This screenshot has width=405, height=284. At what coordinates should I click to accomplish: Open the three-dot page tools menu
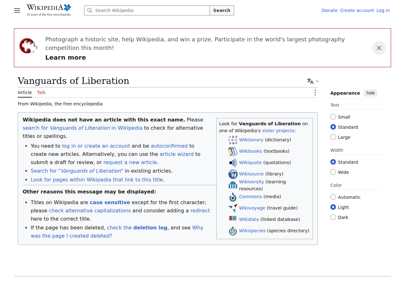coord(315,92)
